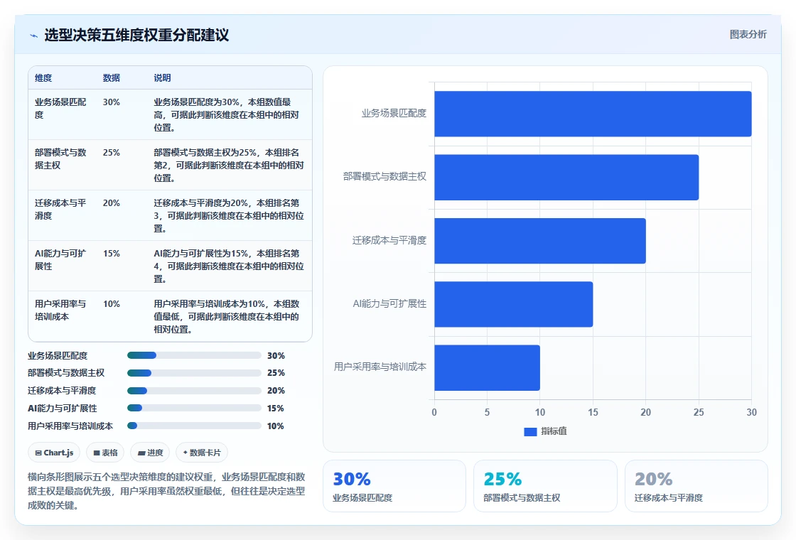
Task: Click the 部署模式与数据主权 progress bar
Action: click(194, 373)
